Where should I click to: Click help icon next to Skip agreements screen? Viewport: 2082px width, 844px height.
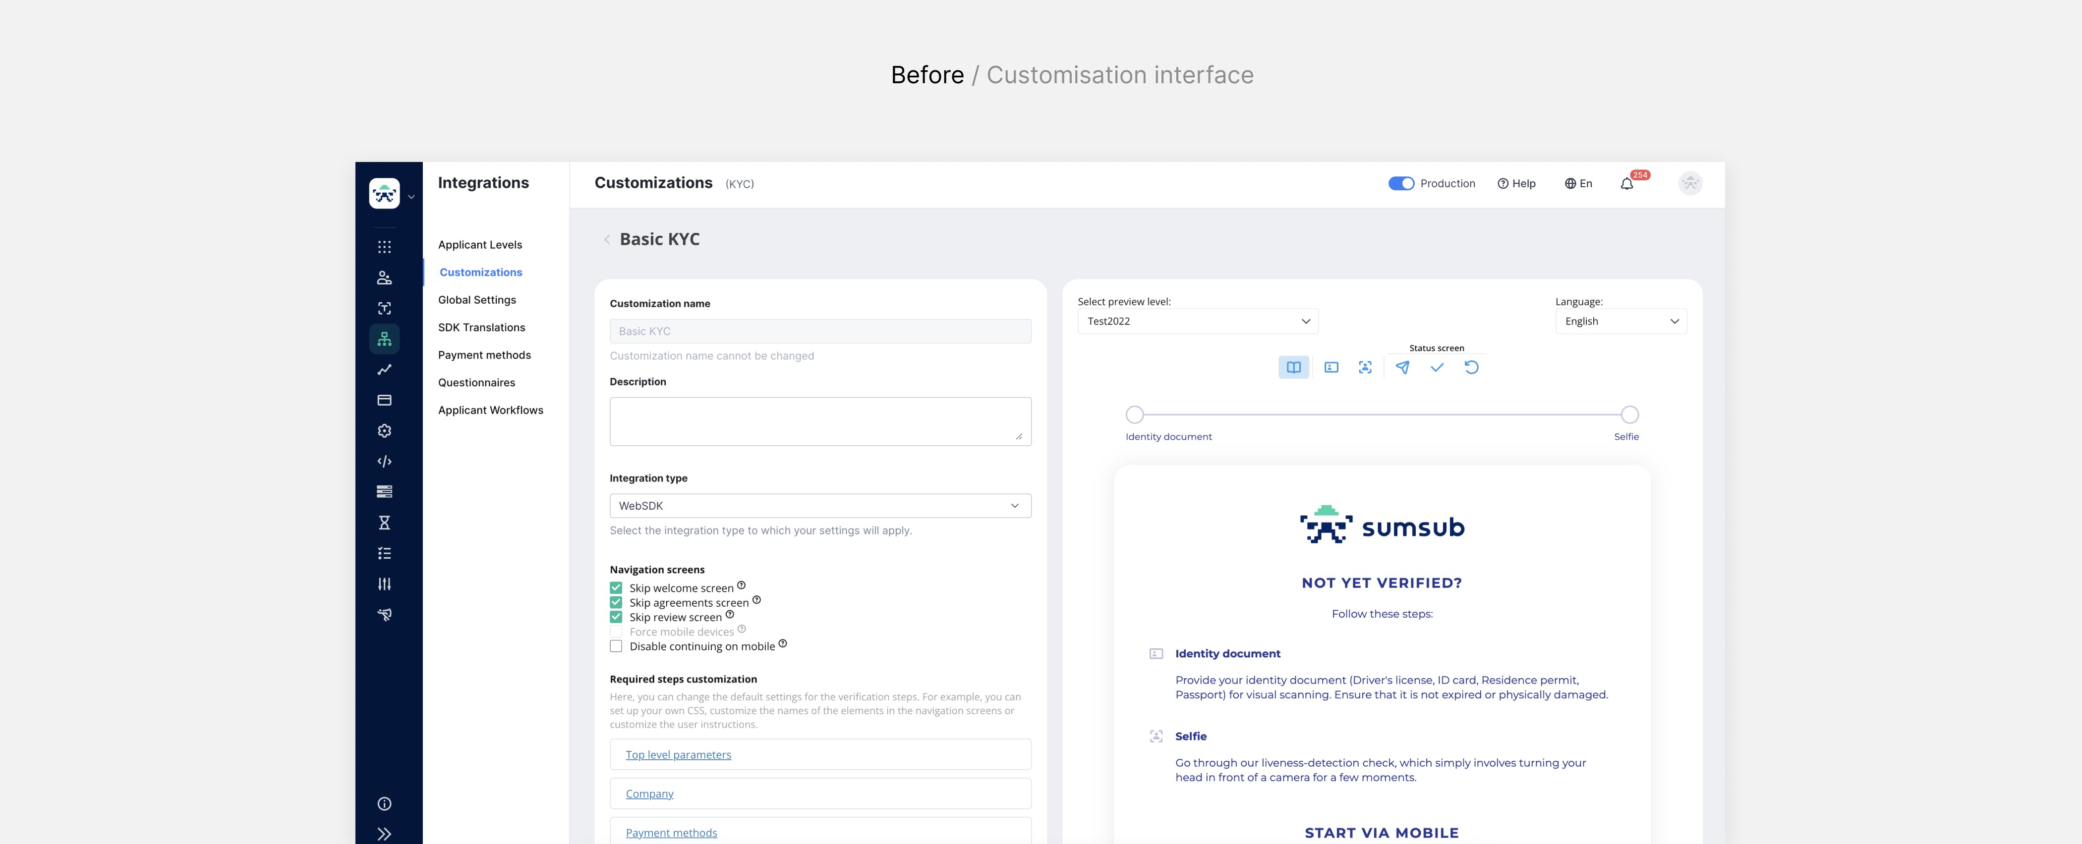(x=756, y=600)
